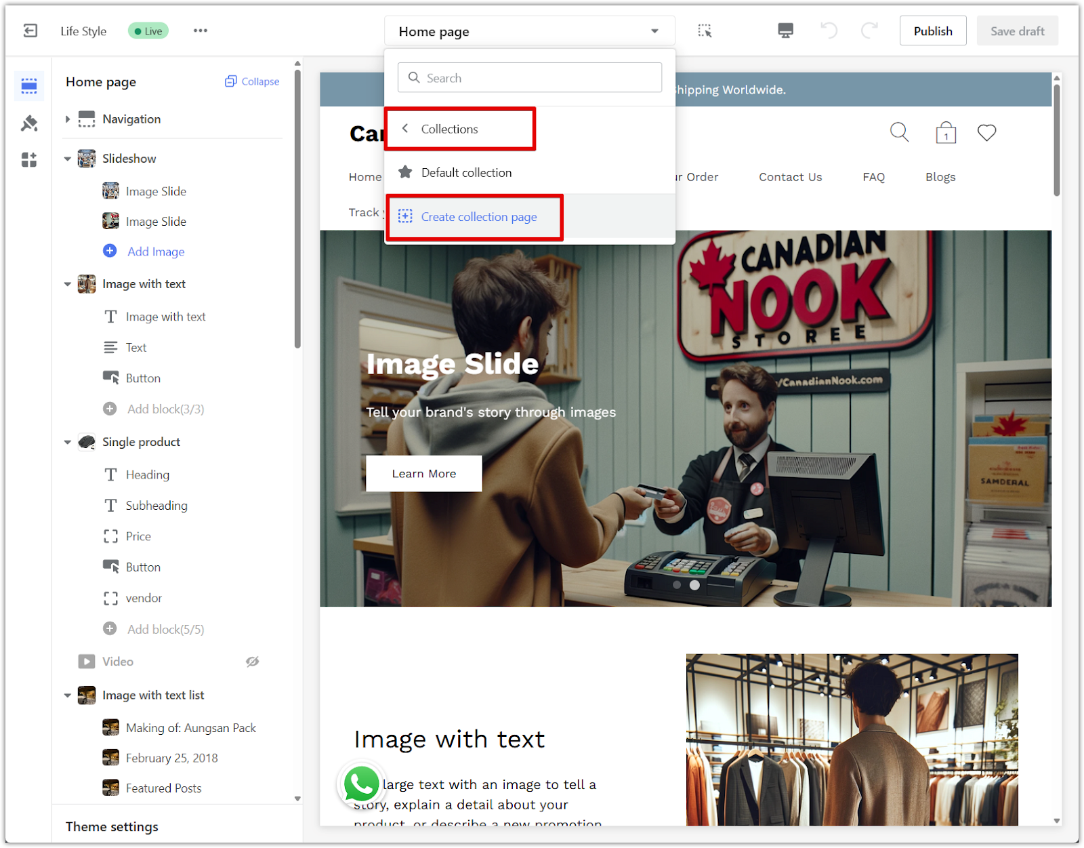Open the three-dot more actions menu

coord(201,31)
